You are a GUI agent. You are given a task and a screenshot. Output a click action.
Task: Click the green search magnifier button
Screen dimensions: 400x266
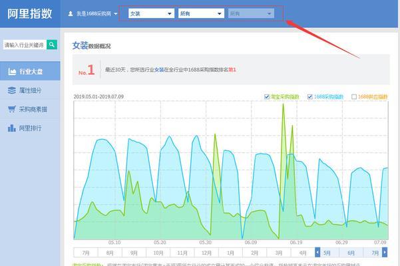pos(52,45)
